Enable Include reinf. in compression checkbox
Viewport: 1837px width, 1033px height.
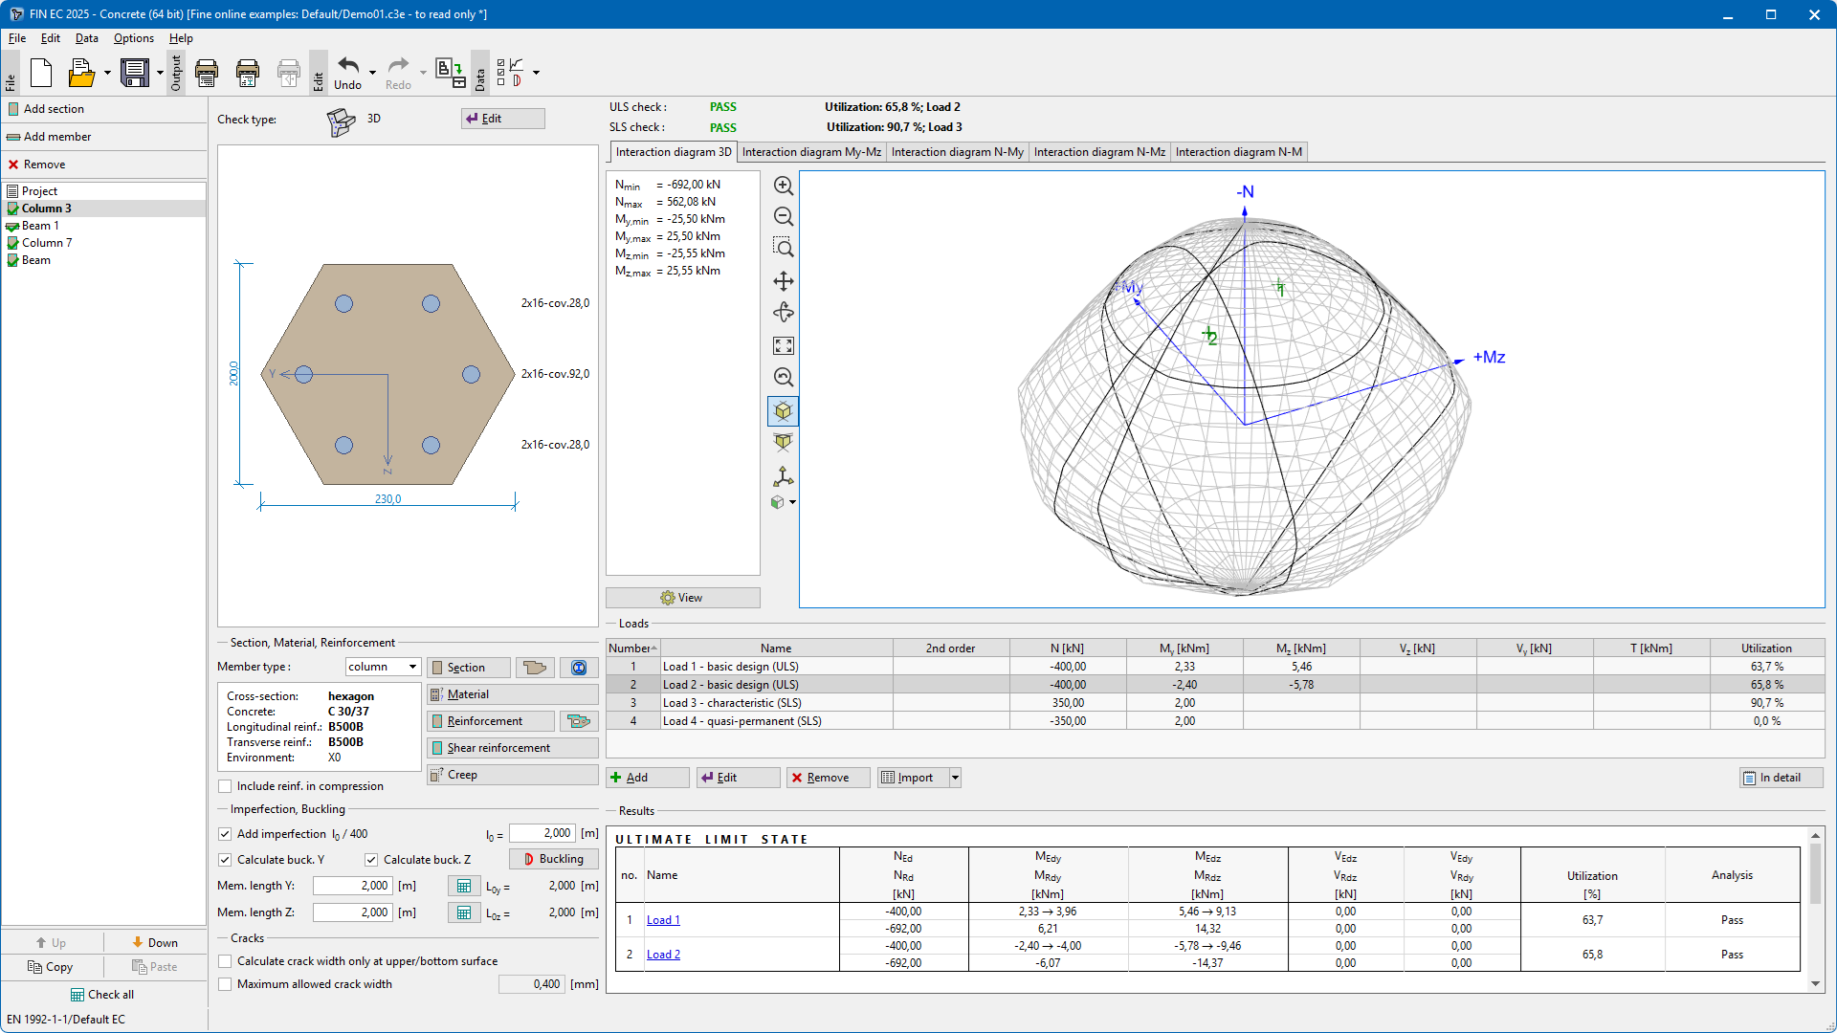click(225, 786)
